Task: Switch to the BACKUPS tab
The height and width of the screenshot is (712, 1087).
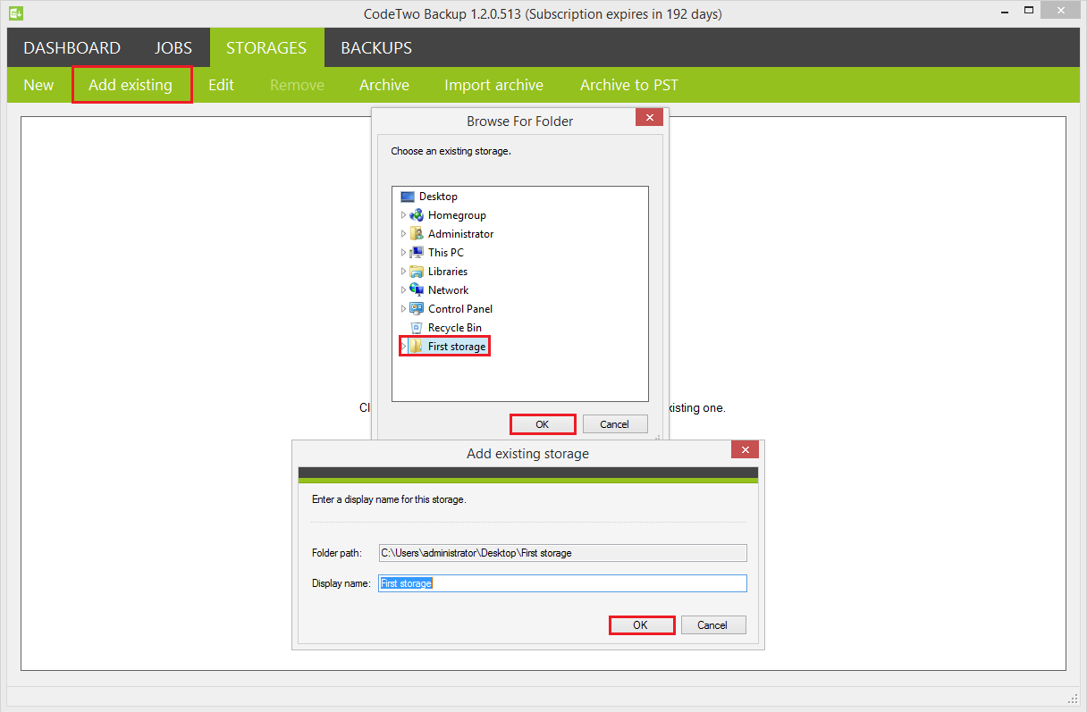Action: 375,47
